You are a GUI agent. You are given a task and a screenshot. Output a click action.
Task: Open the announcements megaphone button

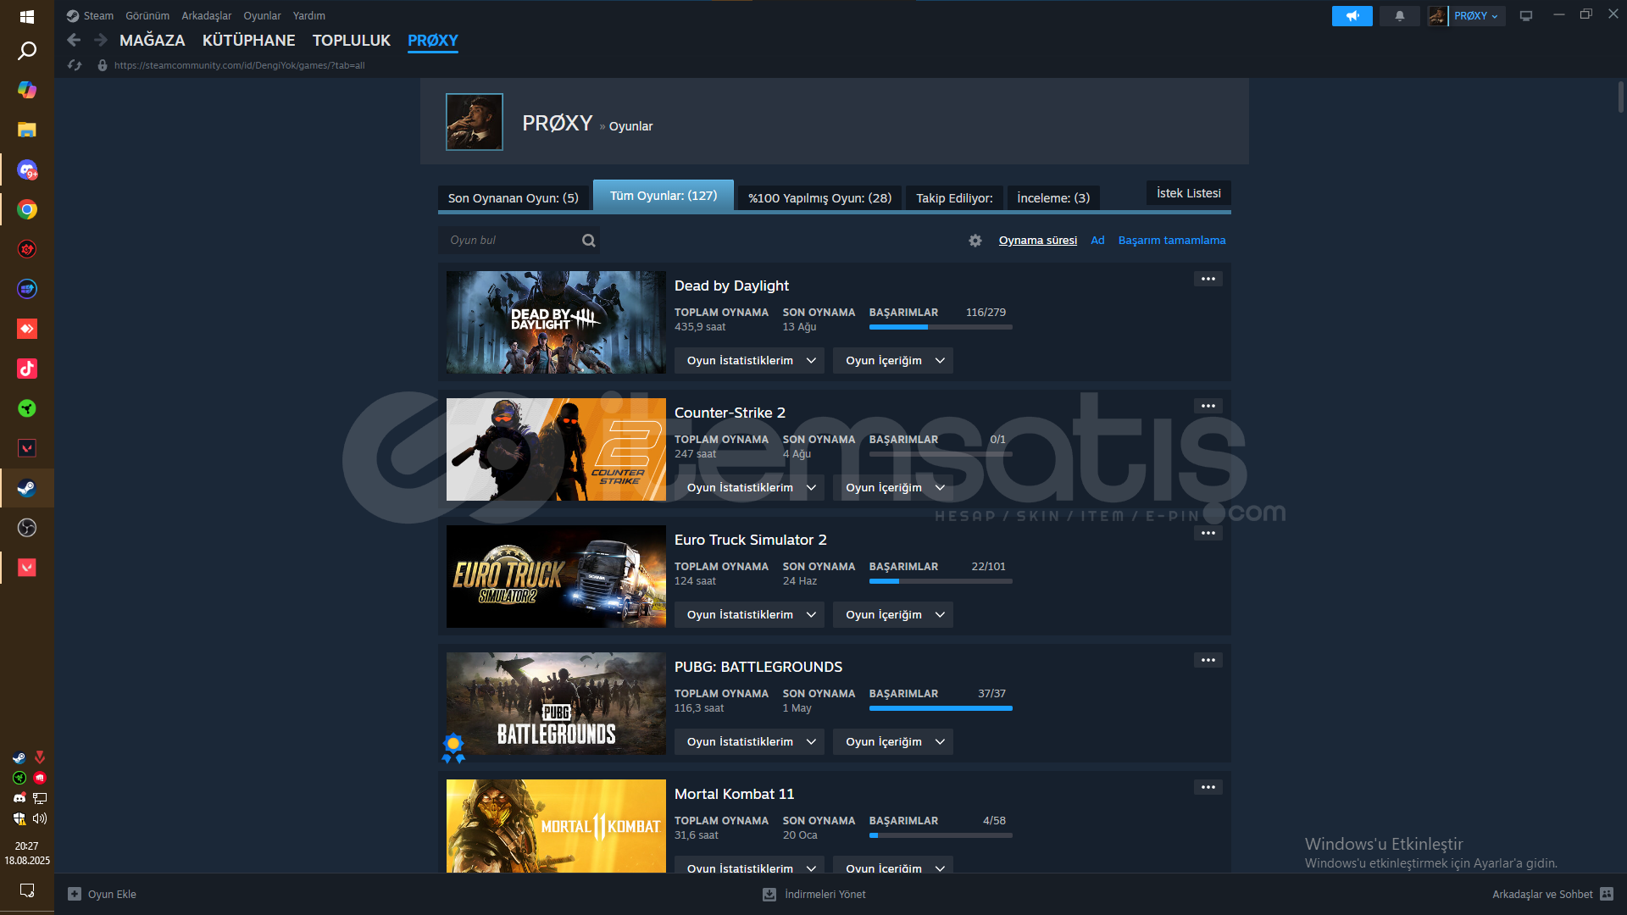click(x=1352, y=16)
